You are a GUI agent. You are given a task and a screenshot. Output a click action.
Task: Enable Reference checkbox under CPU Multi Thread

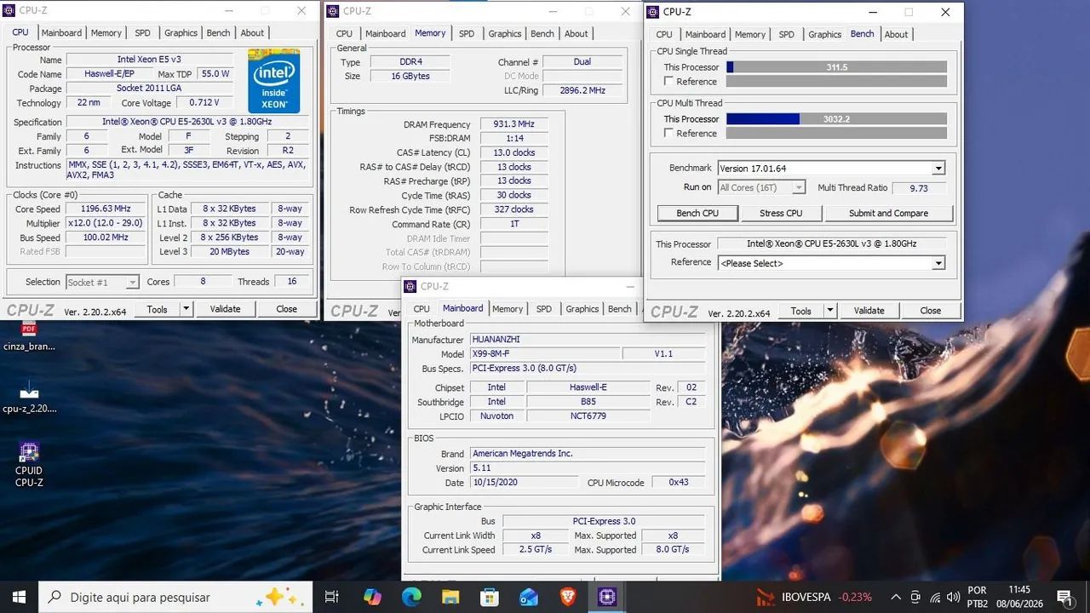[x=669, y=134]
